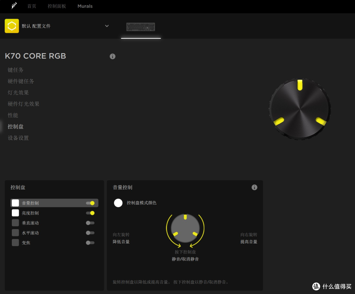
Task: Open the 控制盘模式颜色 white color circle
Action: click(118, 203)
